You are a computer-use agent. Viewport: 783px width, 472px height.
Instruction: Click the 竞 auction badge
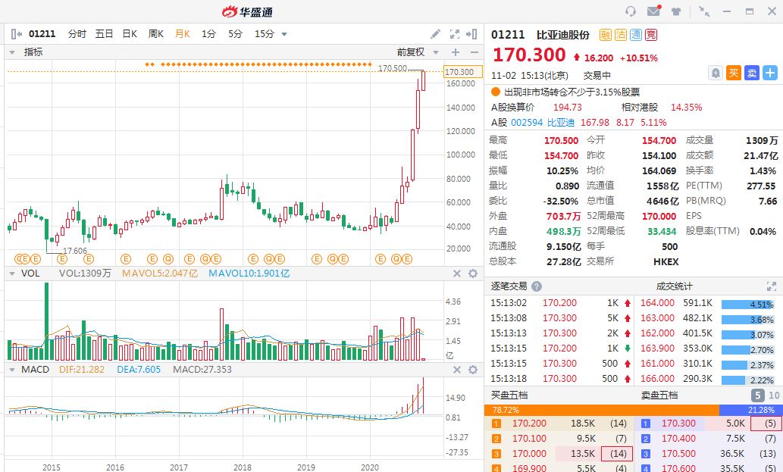(x=650, y=34)
